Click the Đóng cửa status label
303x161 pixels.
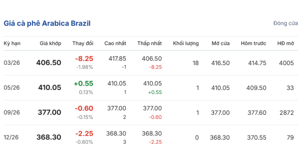tap(285, 23)
